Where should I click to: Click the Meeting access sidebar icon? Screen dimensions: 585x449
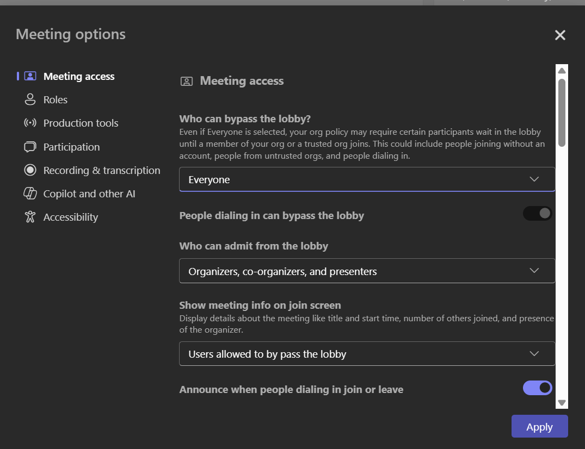click(30, 76)
